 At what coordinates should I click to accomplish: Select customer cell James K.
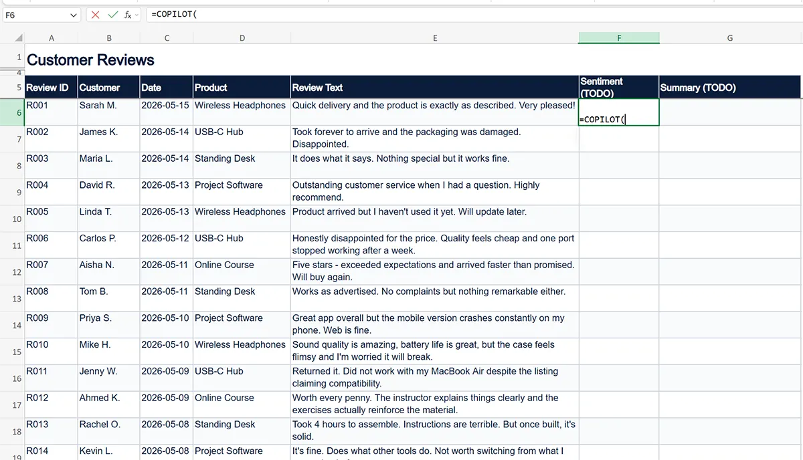pyautogui.click(x=109, y=139)
